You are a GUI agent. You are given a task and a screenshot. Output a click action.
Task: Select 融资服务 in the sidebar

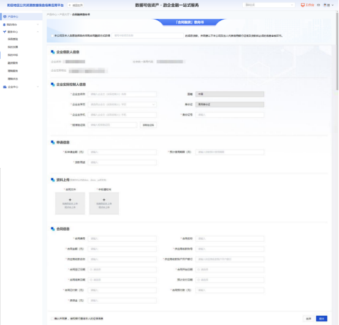click(x=13, y=63)
